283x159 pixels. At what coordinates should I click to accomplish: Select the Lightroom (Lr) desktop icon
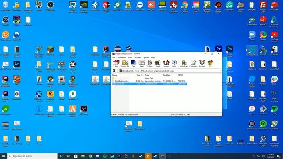click(17, 65)
